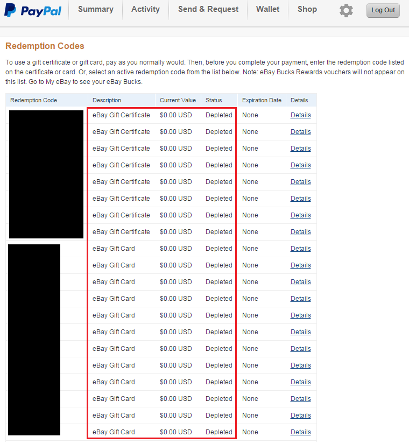Click the first eBay Gift Certificate description
Screen dimensions: 409x444
point(121,115)
